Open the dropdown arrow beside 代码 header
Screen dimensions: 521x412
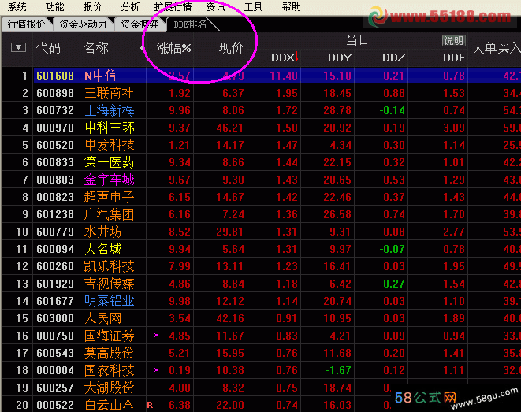click(18, 47)
